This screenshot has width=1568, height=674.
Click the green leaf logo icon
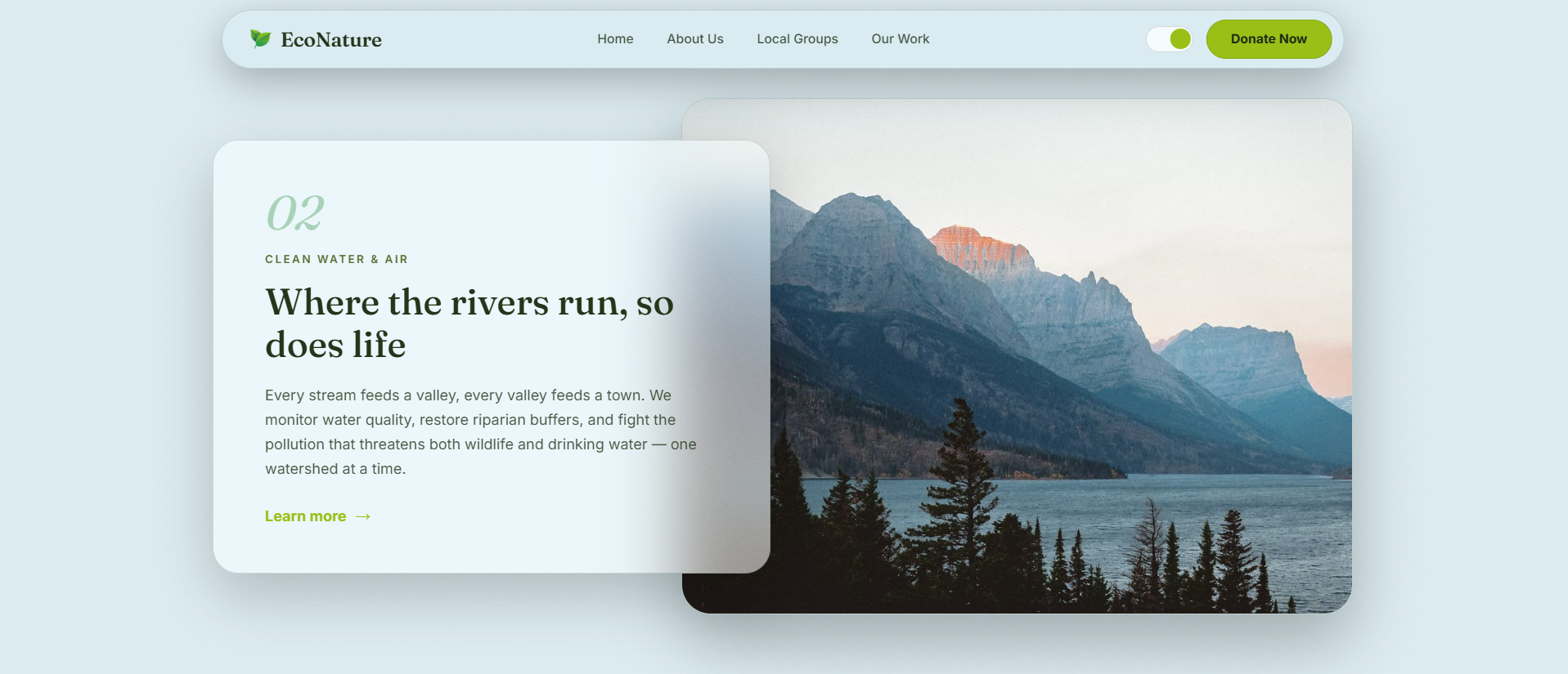[260, 38]
